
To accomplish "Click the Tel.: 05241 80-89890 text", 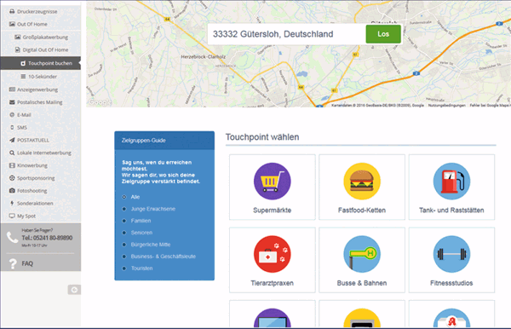I will click(x=47, y=238).
